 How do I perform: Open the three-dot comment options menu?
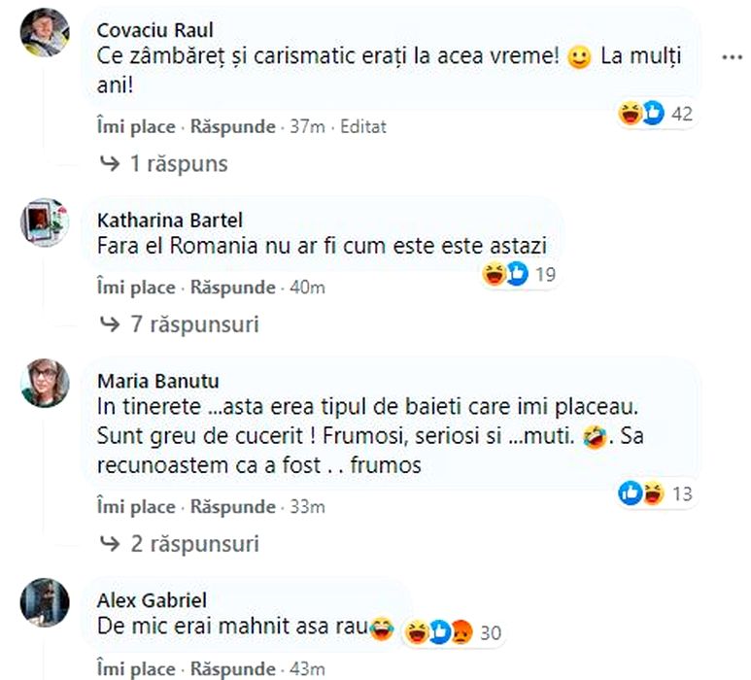pos(731,57)
